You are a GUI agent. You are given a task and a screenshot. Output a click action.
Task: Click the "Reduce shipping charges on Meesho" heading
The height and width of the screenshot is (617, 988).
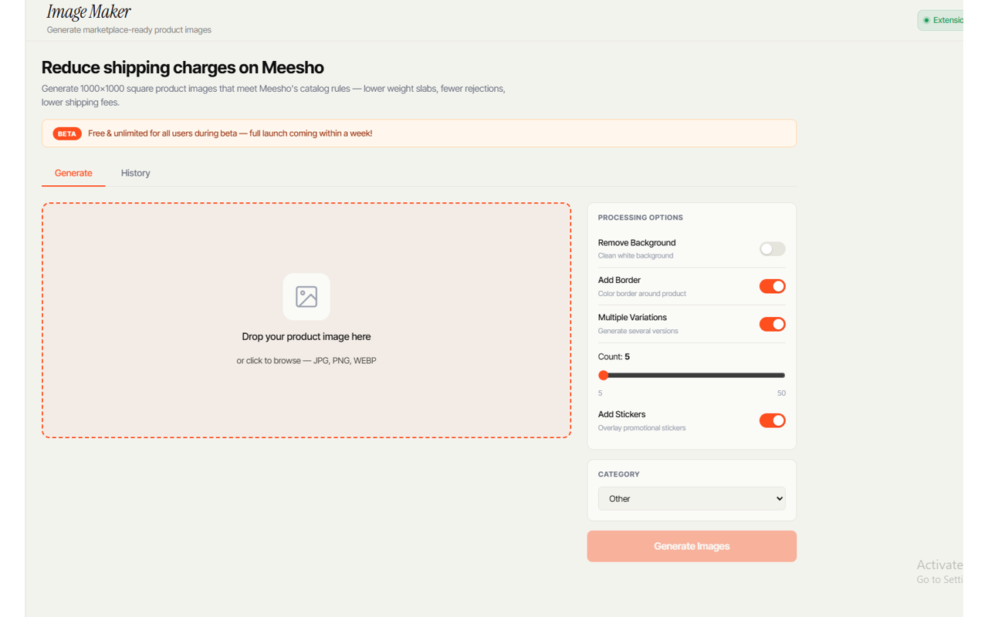coord(183,67)
